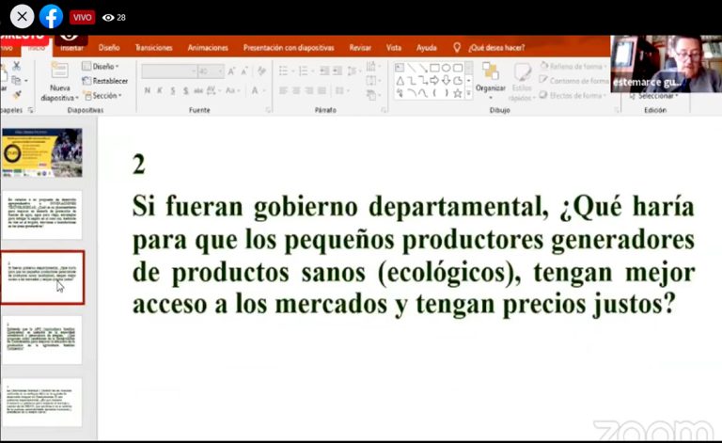The image size is (722, 443).
Task: Select the right arrow shape in gallery
Action: 434,81
